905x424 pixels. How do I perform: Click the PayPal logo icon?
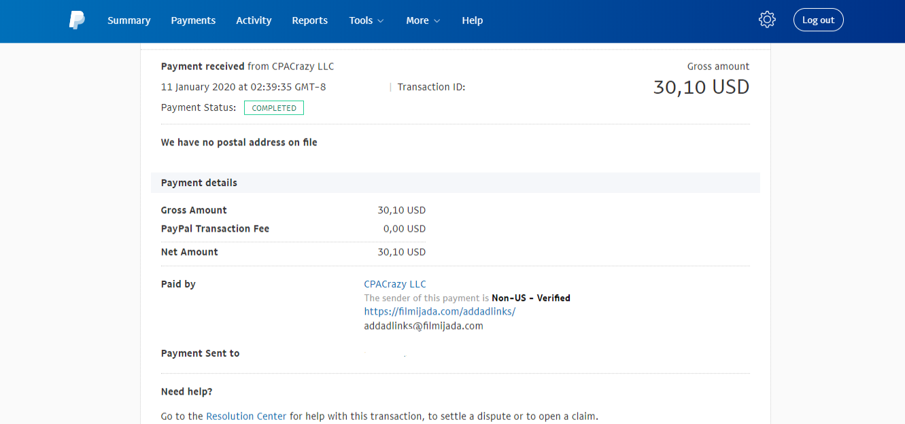pyautogui.click(x=77, y=20)
